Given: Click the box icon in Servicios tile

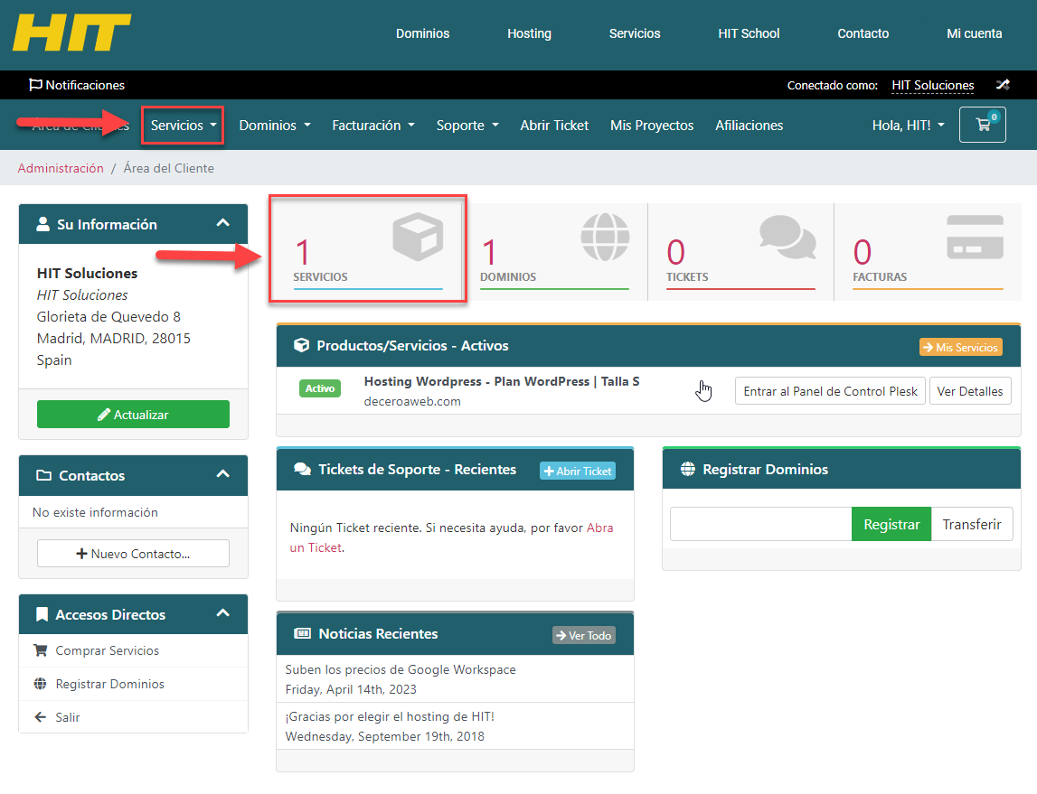Looking at the screenshot, I should (x=418, y=236).
